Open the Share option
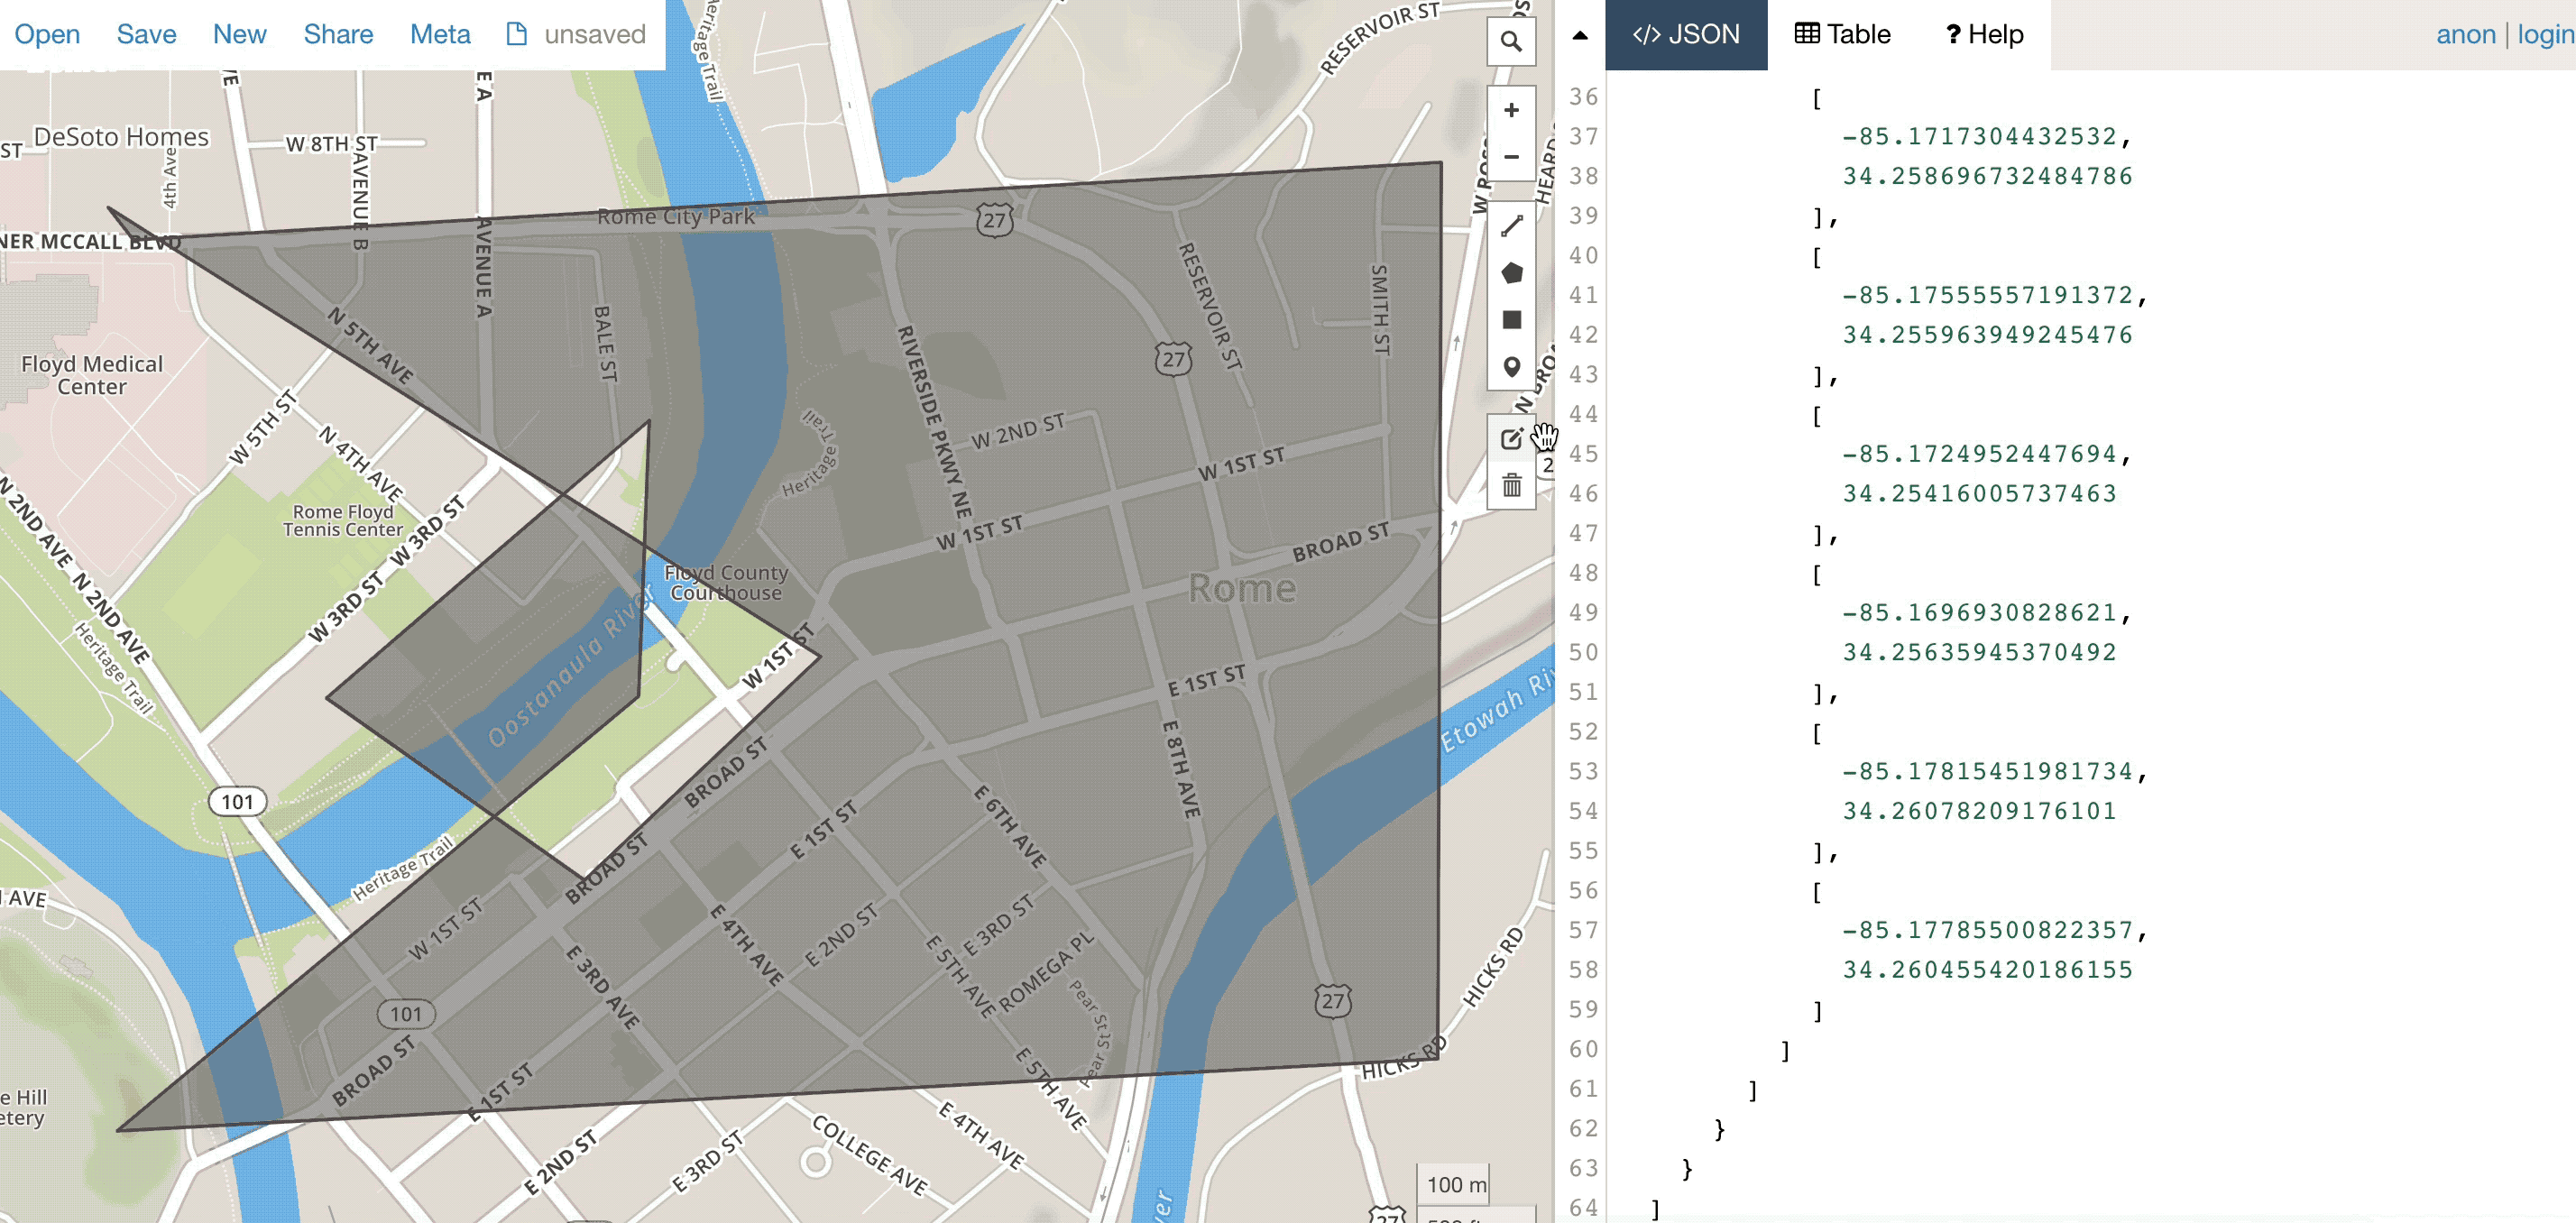The height and width of the screenshot is (1223, 2576). (338, 35)
